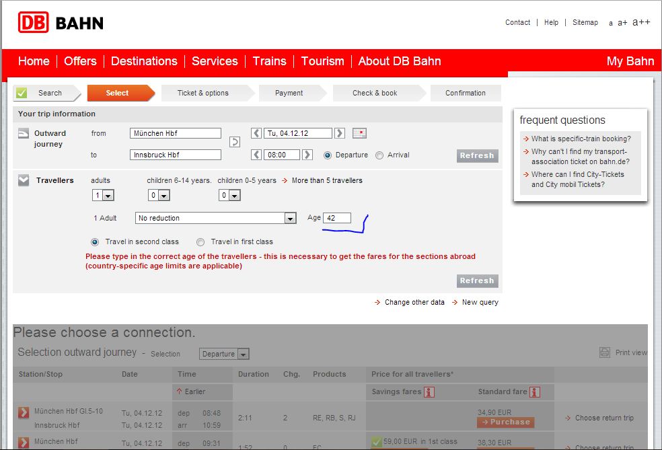
Task: Open the calendar date picker icon
Action: 359,133
